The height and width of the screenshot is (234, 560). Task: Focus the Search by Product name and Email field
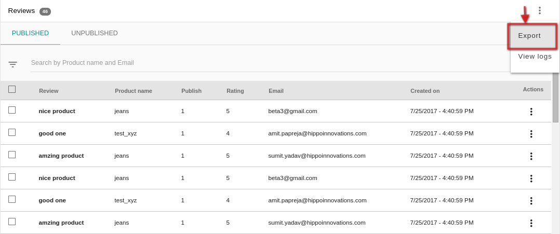click(271, 63)
